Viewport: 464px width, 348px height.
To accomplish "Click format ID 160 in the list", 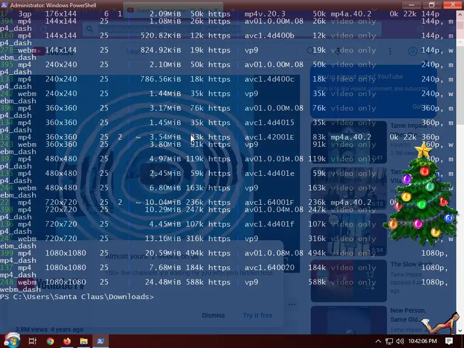I will pos(6,35).
